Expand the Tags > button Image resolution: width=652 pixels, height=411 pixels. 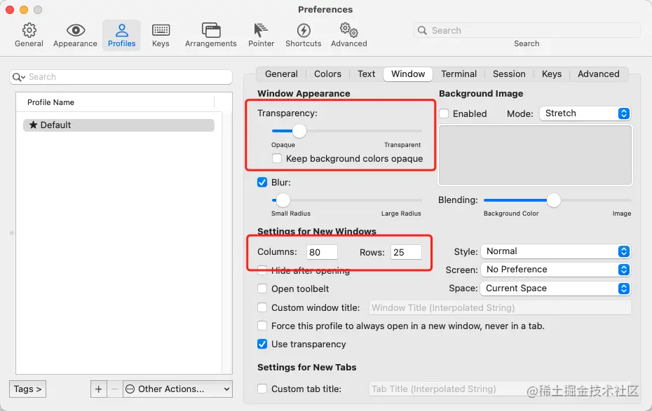pyautogui.click(x=27, y=389)
